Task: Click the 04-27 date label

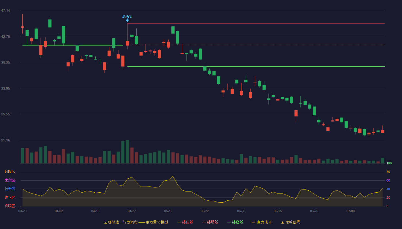Action: (132, 211)
